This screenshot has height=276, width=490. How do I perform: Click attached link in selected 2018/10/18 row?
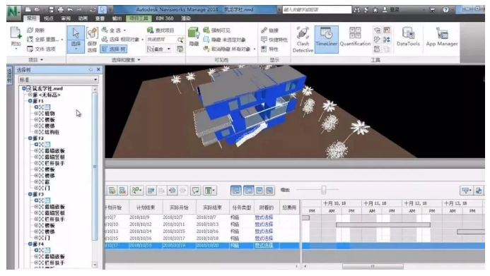(264, 246)
